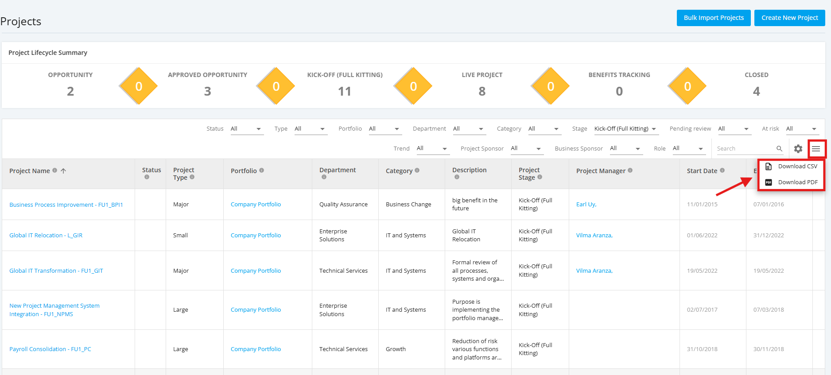
Task: Choose Download PDF from the menu
Action: coord(792,182)
